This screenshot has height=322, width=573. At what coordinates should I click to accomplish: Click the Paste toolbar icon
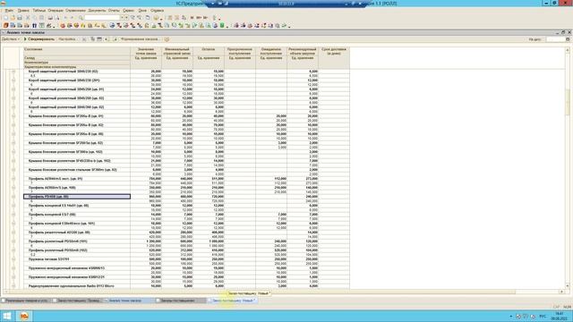(x=42, y=18)
